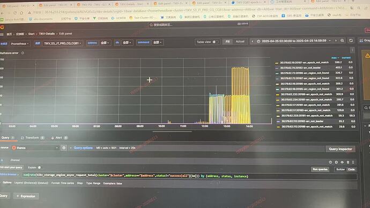
Task: Click the refresh dashboard icon
Action: [351, 41]
